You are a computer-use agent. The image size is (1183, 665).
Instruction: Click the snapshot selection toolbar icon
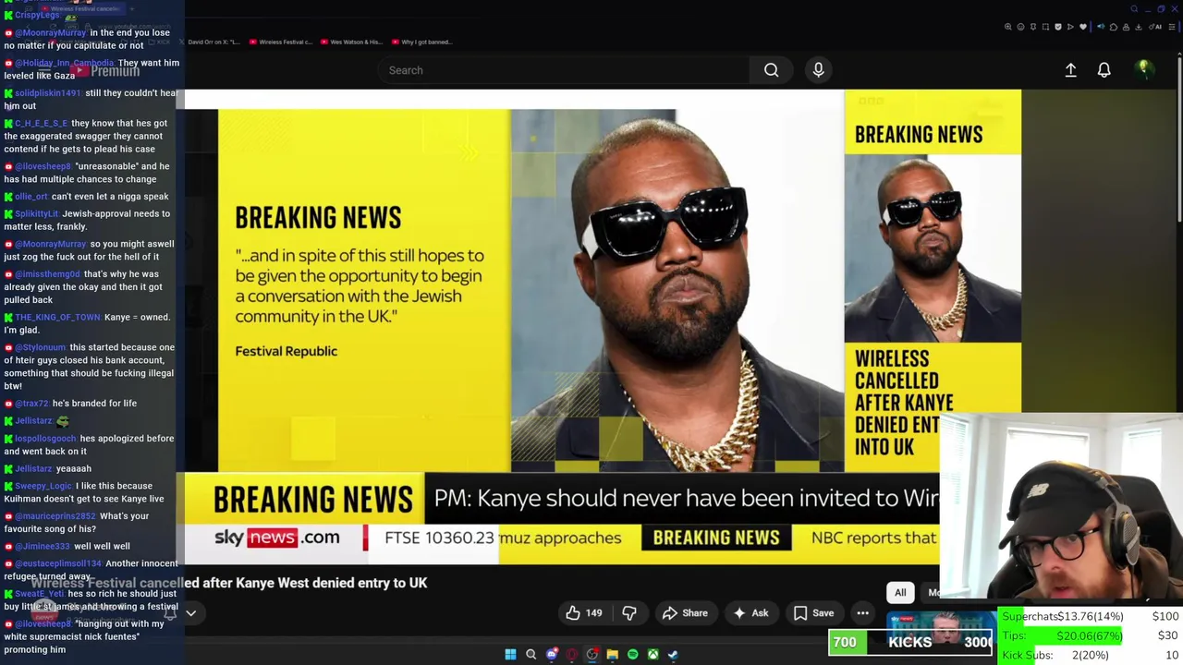coord(1045,27)
